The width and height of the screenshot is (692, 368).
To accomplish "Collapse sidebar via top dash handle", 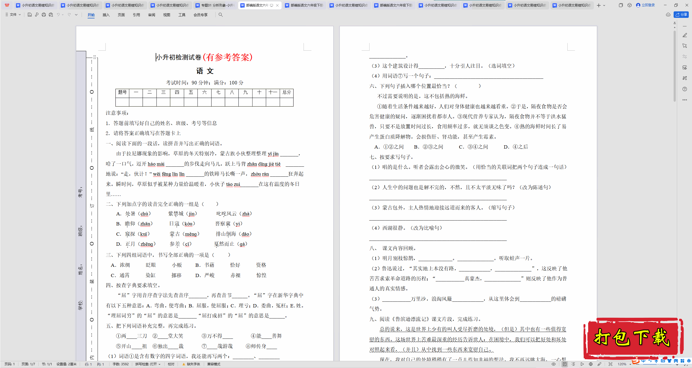I will pyautogui.click(x=685, y=26).
